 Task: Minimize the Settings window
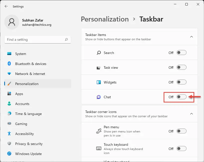pyautogui.click(x=175, y=4)
